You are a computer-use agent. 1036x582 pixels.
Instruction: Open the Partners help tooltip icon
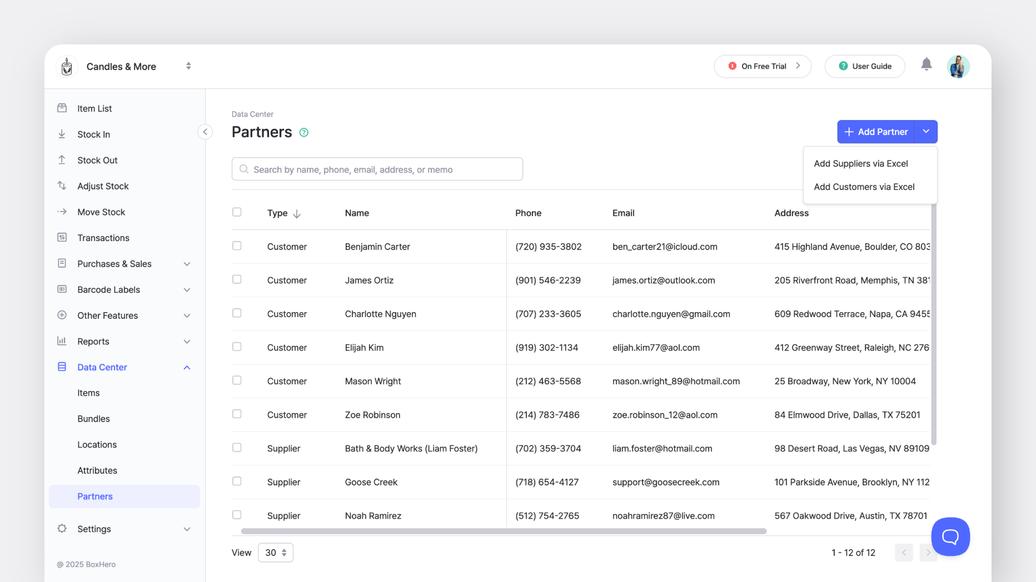(304, 132)
